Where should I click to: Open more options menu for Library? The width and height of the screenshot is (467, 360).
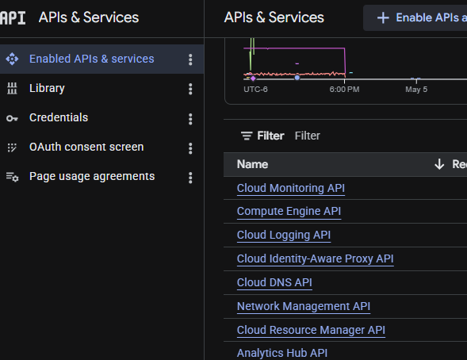190,89
